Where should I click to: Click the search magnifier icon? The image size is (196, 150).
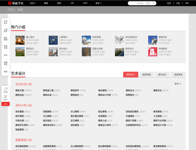pos(153,3)
